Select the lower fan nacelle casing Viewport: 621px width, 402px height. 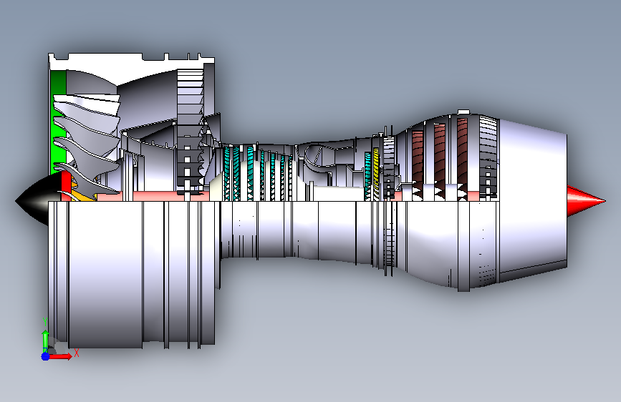coord(132,275)
